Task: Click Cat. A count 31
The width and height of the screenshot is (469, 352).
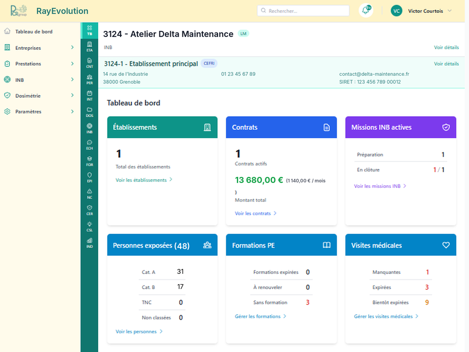Action: [180, 271]
